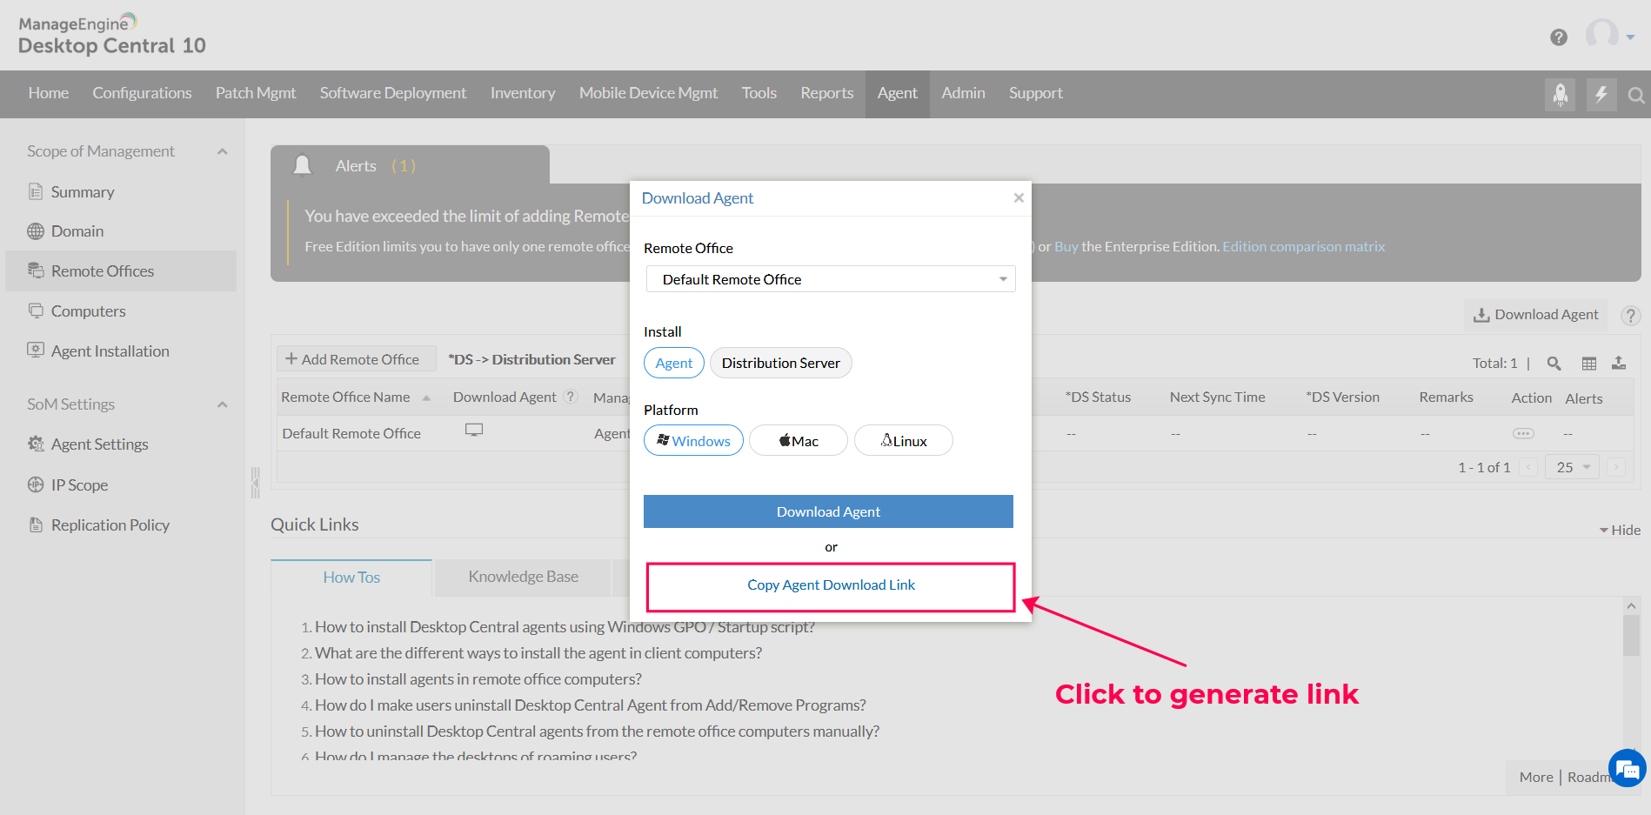Open the column chooser grid icon
The height and width of the screenshot is (815, 1651).
[x=1589, y=364]
